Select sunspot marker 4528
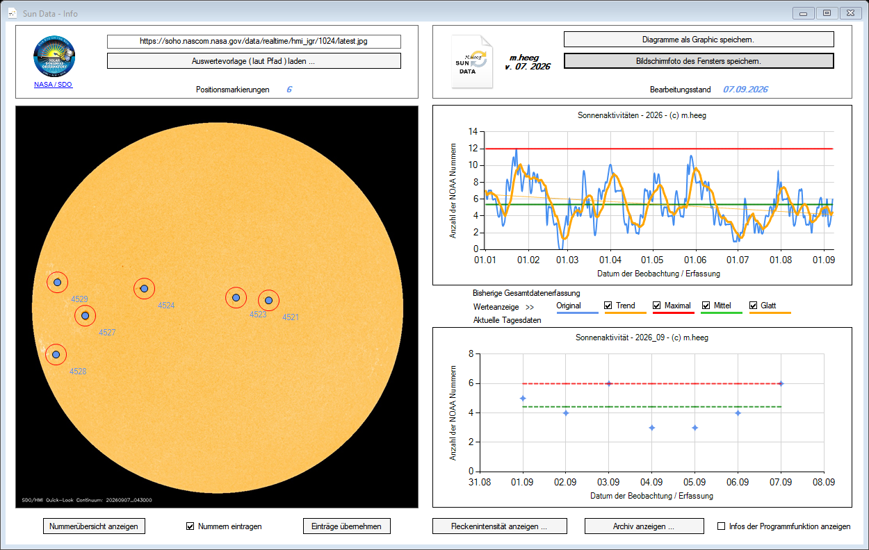The height and width of the screenshot is (550, 869). click(56, 355)
